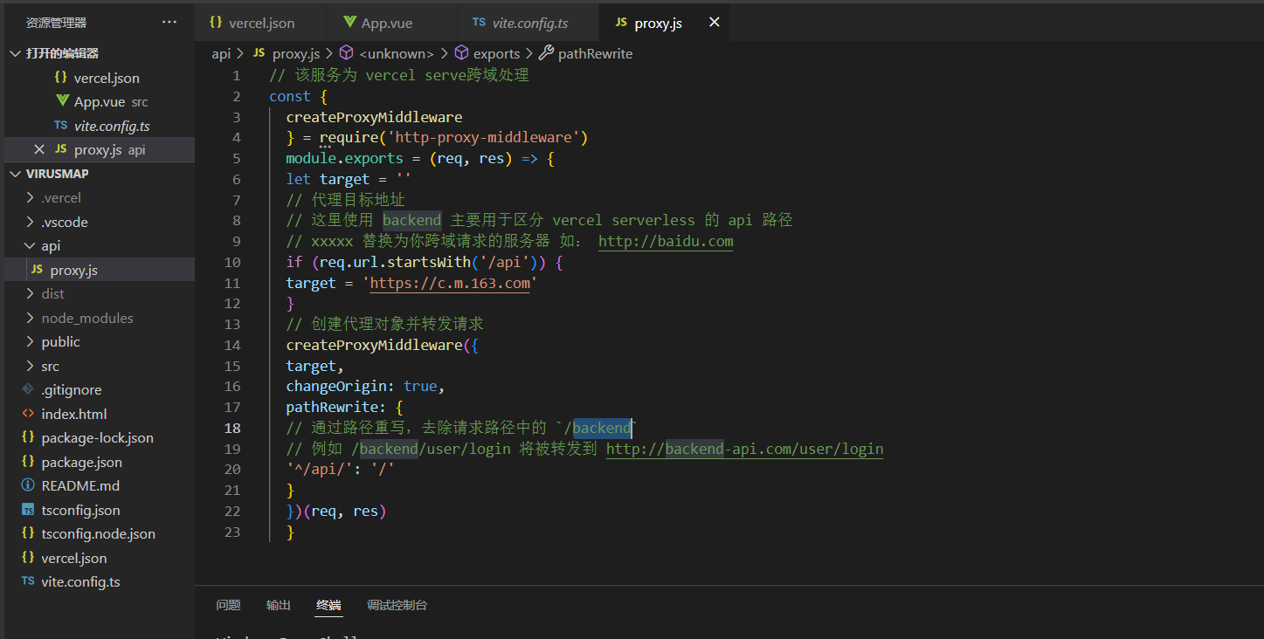Click the Vue logo icon on App.vue tab
The height and width of the screenshot is (639, 1264).
[x=349, y=23]
